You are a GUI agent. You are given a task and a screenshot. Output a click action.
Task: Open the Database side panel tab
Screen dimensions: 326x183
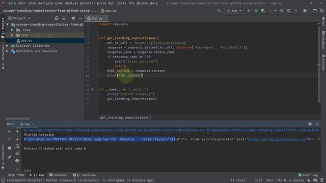323,40
